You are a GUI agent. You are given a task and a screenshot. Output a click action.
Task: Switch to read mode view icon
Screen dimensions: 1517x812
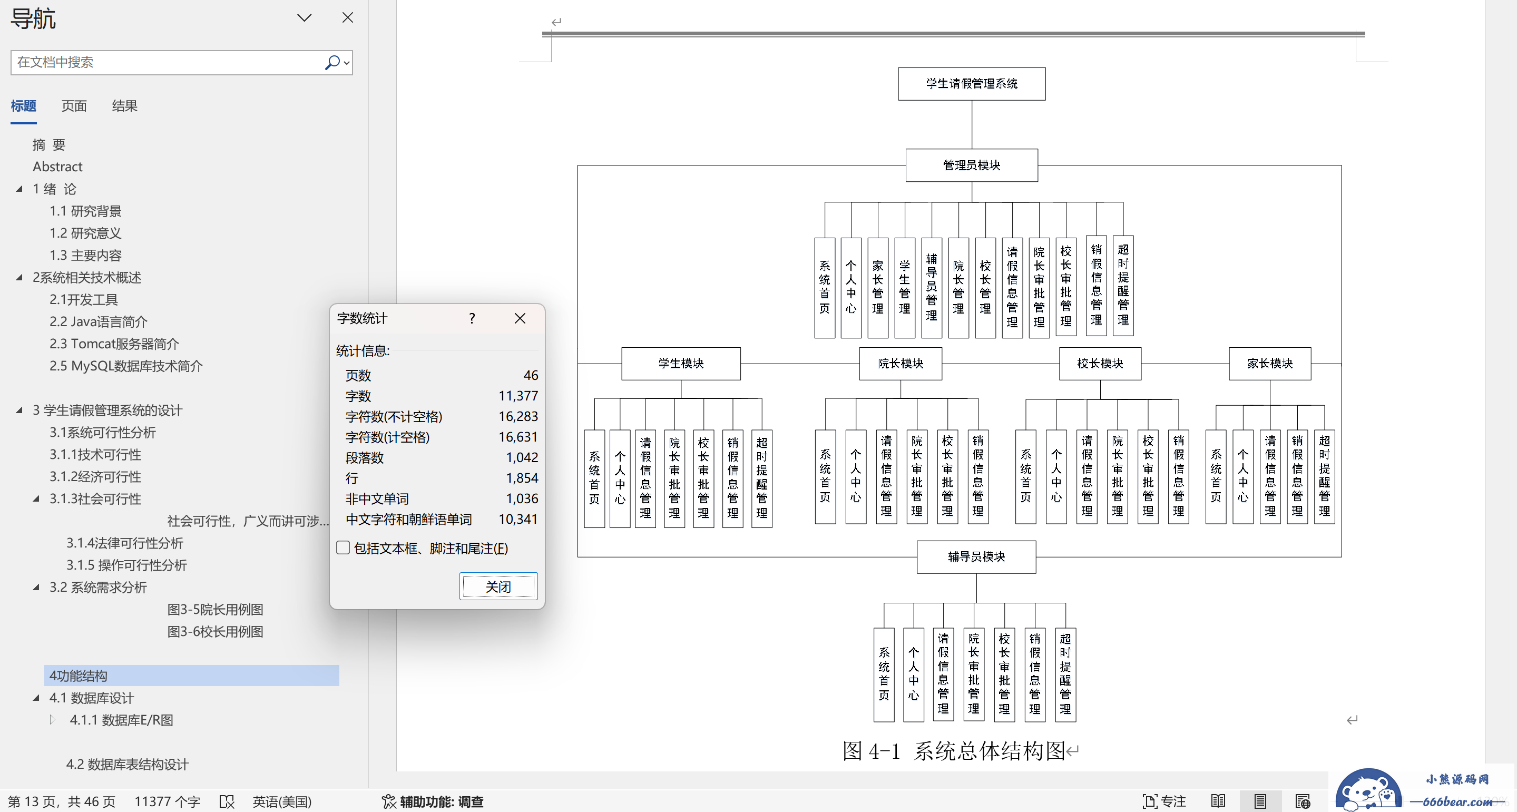(x=1218, y=801)
